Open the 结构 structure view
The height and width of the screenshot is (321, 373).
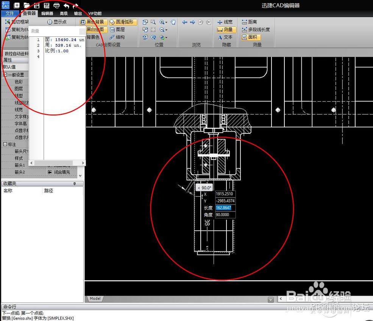coord(117,37)
